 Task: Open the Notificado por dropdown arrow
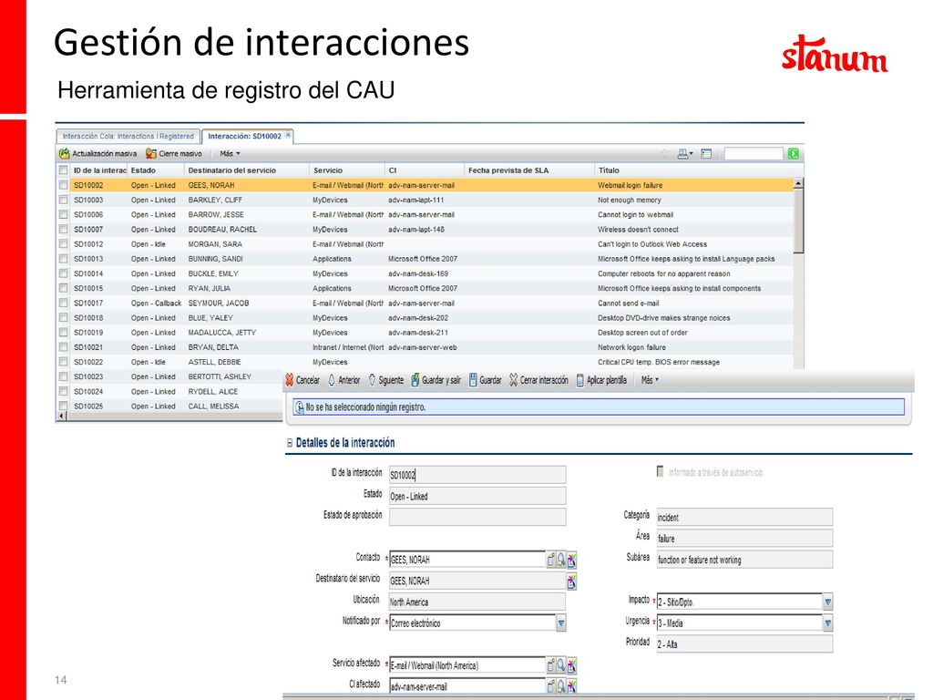pos(561,623)
